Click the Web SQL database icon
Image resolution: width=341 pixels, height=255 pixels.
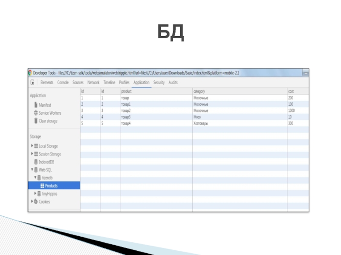coord(36,170)
